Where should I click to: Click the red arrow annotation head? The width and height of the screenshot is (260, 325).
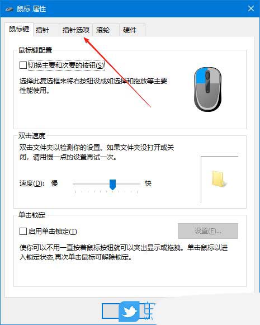pos(87,40)
